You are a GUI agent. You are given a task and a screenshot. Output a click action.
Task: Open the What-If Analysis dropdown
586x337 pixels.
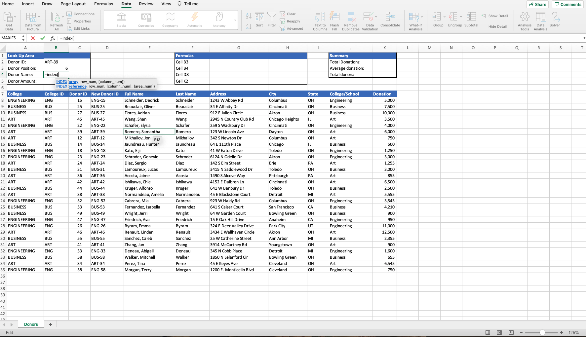pos(415,21)
